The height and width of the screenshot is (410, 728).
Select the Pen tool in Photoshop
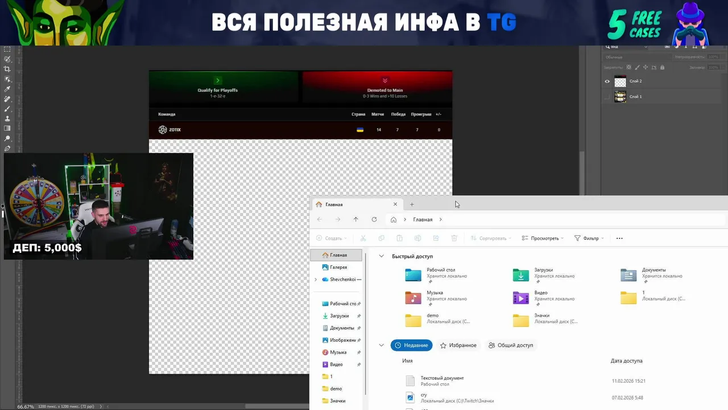click(x=7, y=149)
